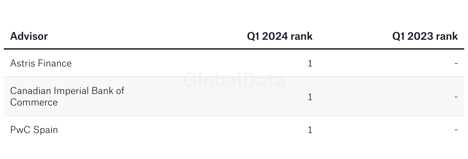This screenshot has width=468, height=159.
Task: Click the word Spain in the last row
Action: [x=46, y=130]
